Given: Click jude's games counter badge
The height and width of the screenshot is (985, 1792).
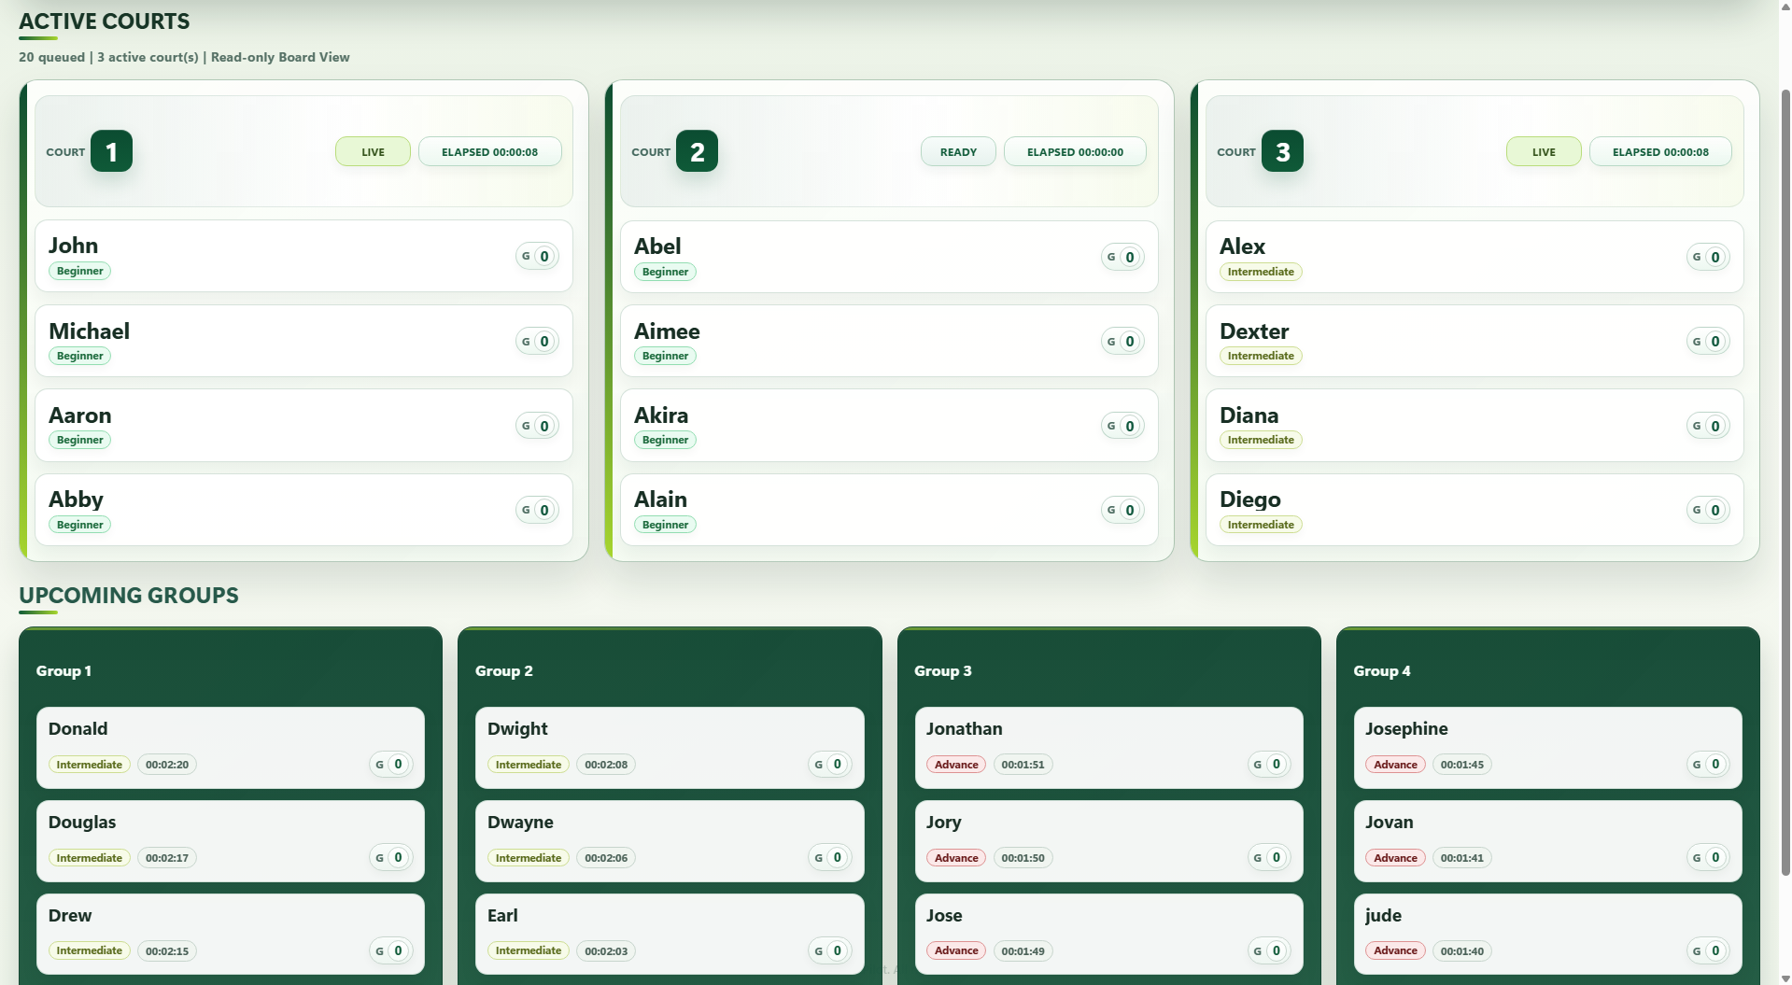Looking at the screenshot, I should [x=1707, y=950].
